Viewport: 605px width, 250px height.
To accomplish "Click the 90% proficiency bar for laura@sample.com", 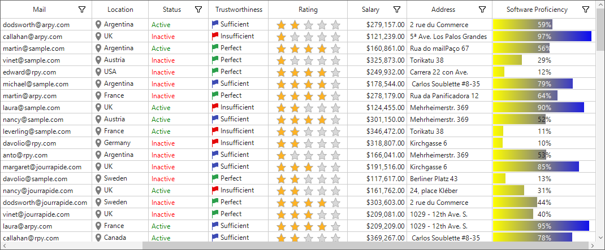I will tap(539, 107).
